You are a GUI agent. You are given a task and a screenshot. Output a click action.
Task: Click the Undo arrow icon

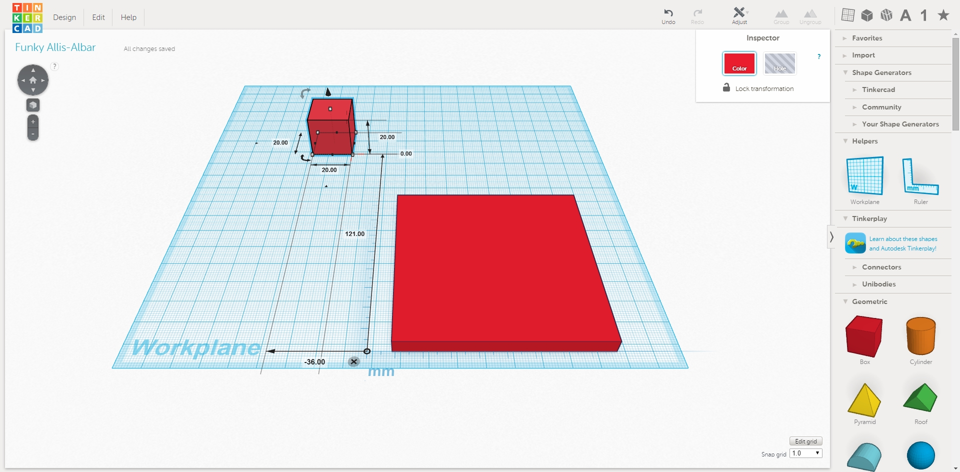click(x=668, y=13)
